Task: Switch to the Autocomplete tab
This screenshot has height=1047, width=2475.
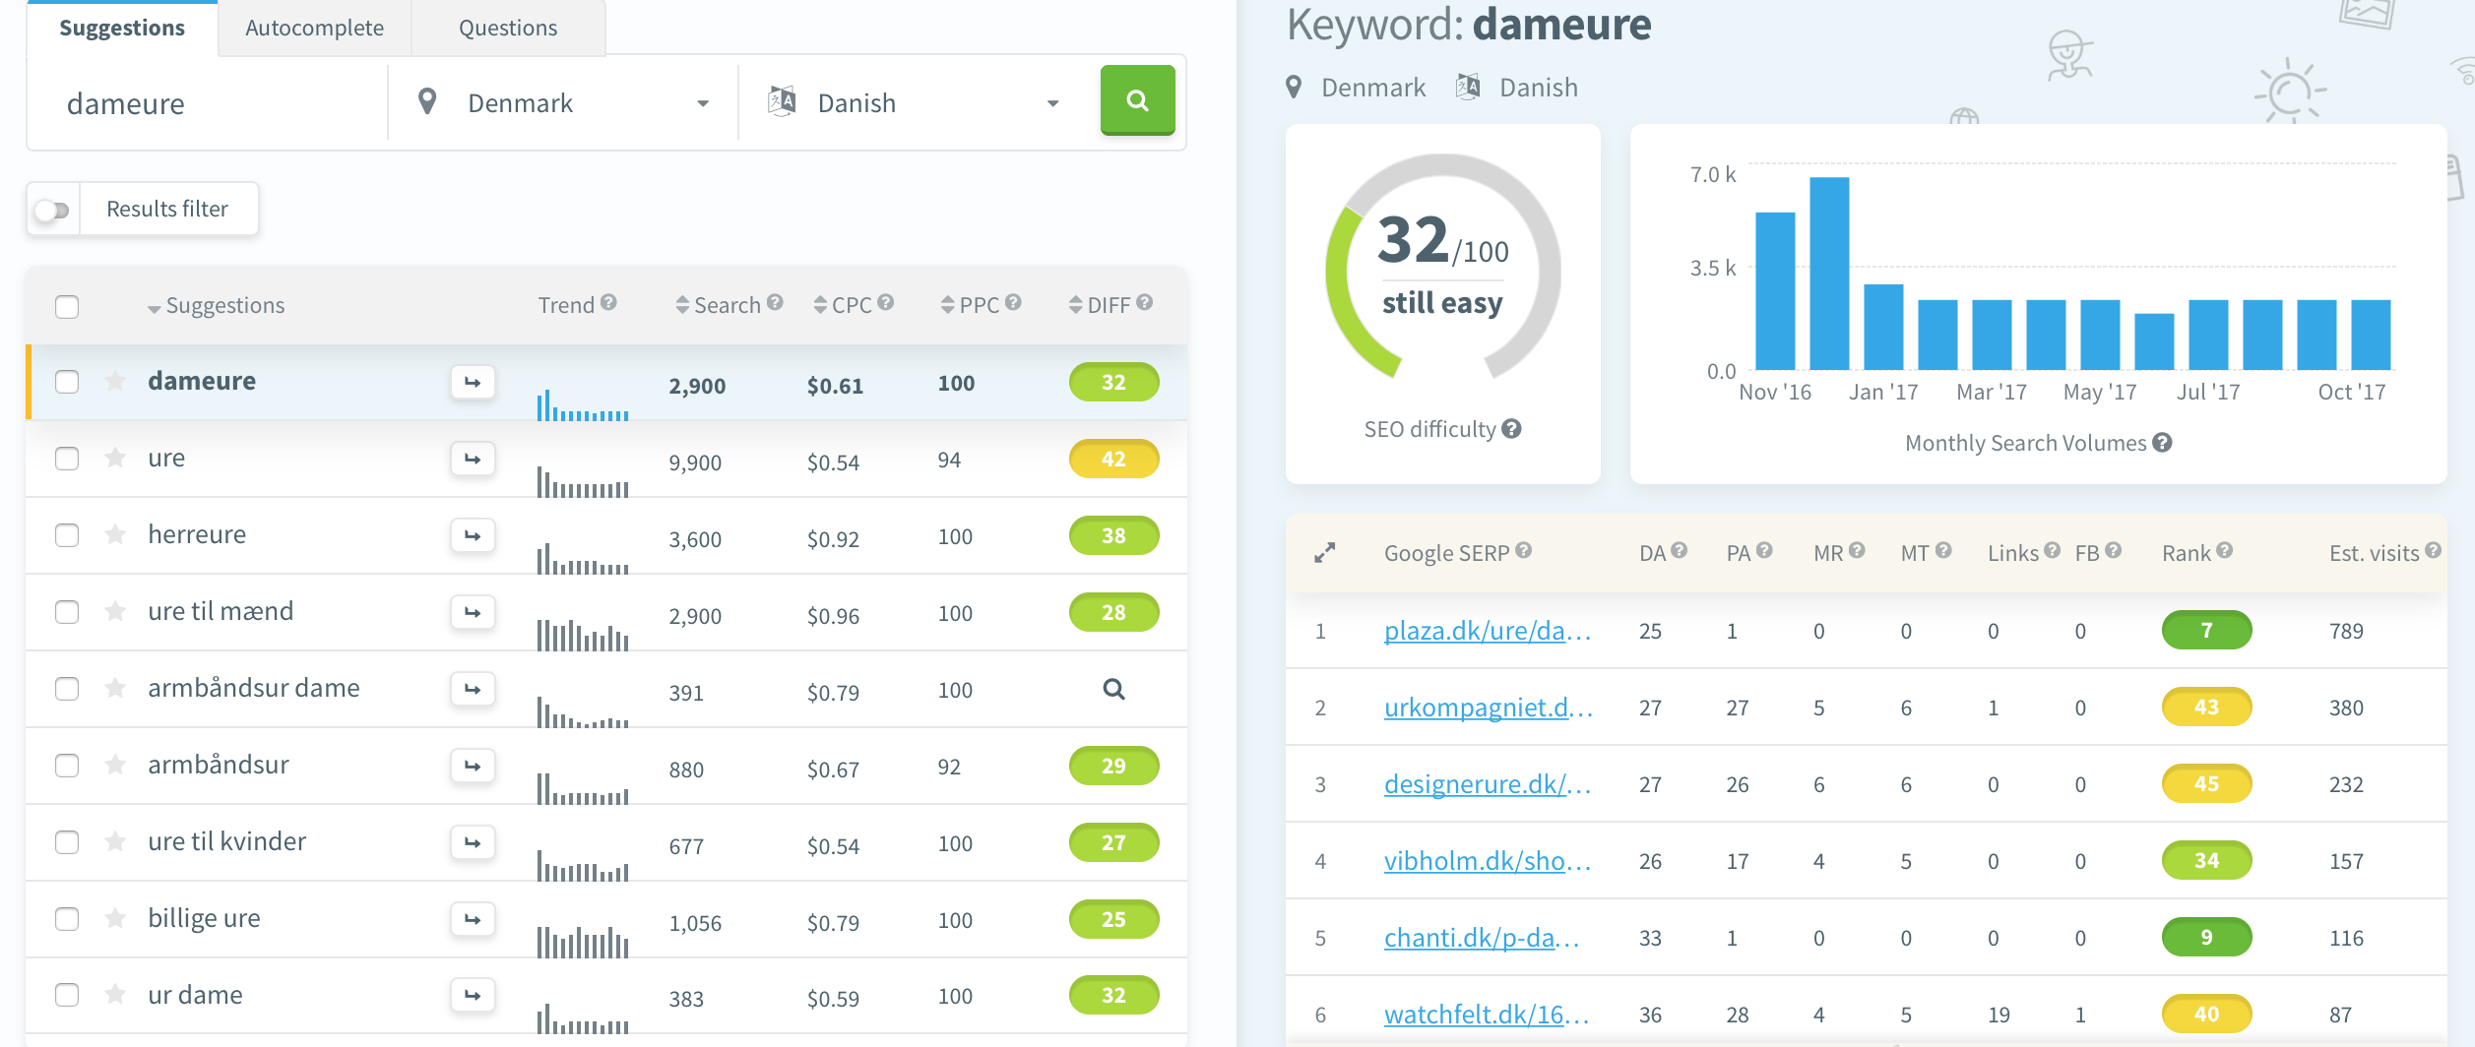Action: pos(314,28)
